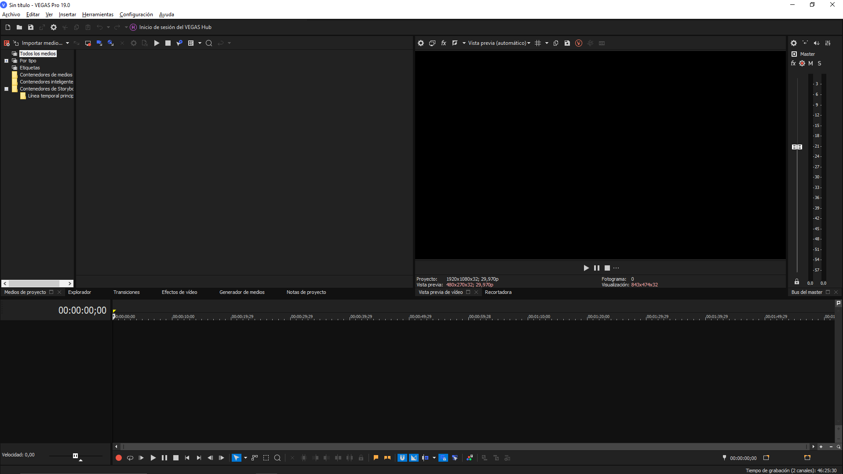The height and width of the screenshot is (474, 843).
Task: Click the red circled V icon in preview toolbar
Action: tap(579, 43)
